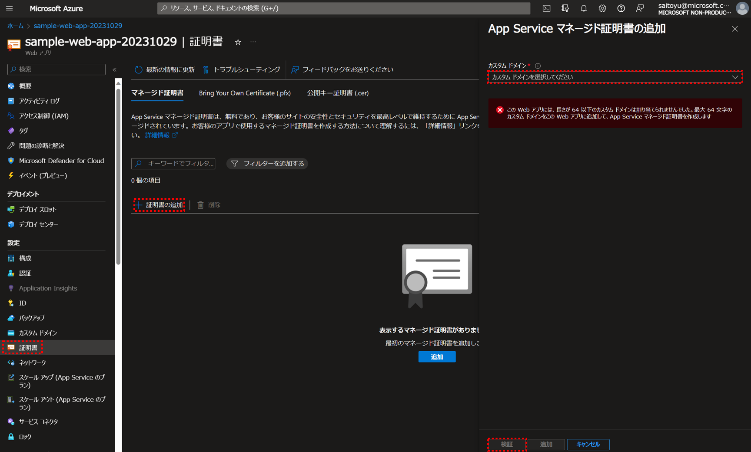The width and height of the screenshot is (751, 452).
Task: Open the help question mark icon
Action: coord(621,8)
